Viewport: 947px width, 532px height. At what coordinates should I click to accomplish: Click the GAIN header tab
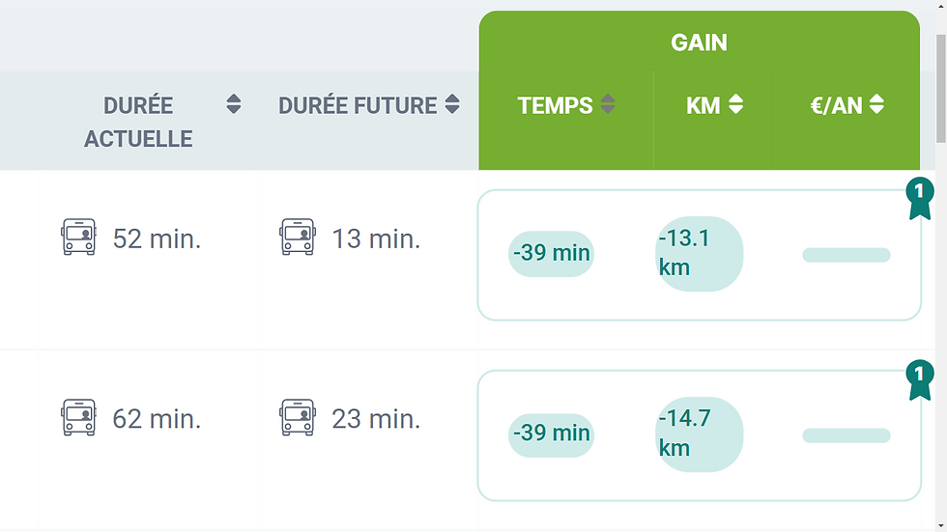700,42
